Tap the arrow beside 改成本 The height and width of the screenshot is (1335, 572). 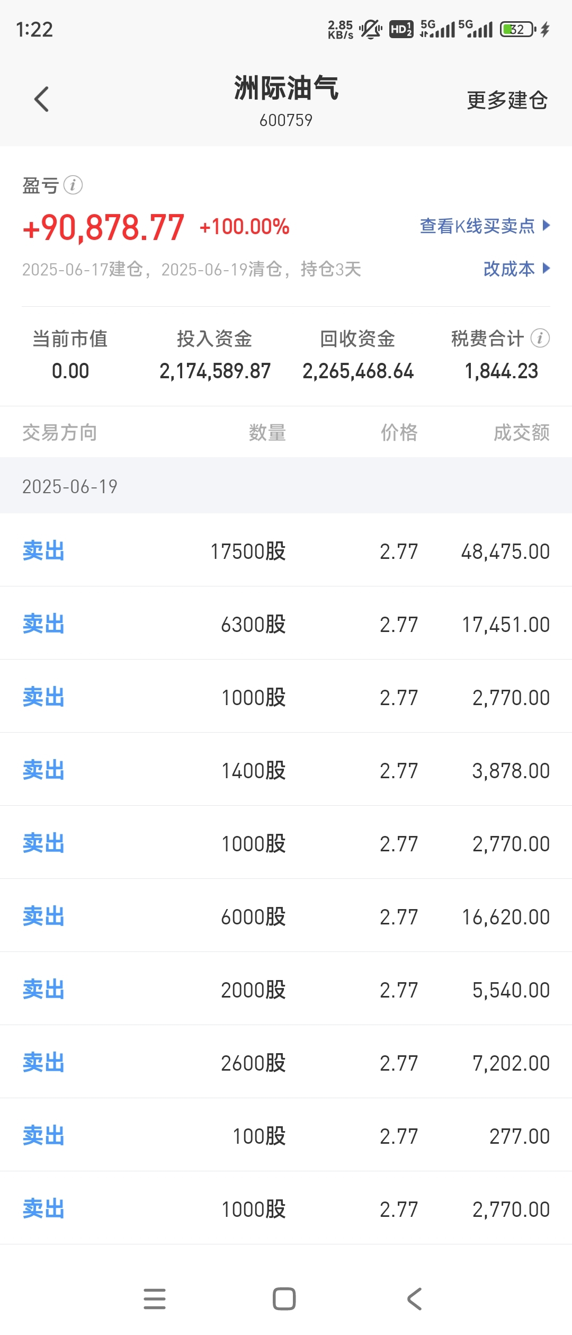coord(547,269)
